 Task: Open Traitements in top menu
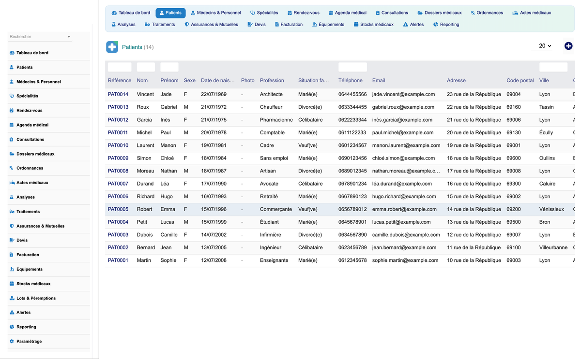160,24
